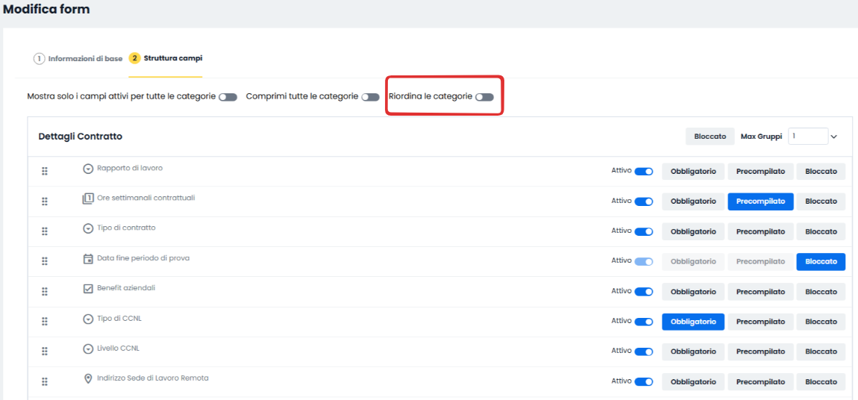Disable Obbligatorio for Tipo di CCNL
858x400 pixels.
tap(693, 322)
